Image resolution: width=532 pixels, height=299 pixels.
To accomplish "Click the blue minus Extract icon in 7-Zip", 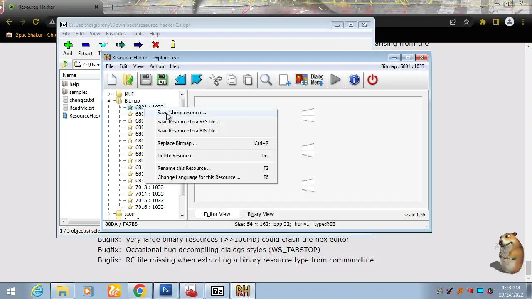I will coord(86,45).
